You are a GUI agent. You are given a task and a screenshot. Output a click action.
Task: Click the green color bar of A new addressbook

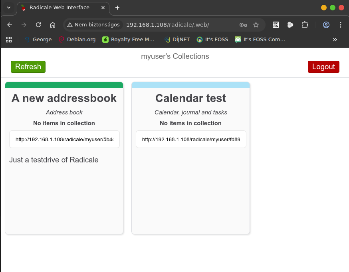(x=64, y=85)
